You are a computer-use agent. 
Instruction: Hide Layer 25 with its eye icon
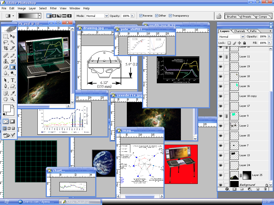click(x=220, y=175)
